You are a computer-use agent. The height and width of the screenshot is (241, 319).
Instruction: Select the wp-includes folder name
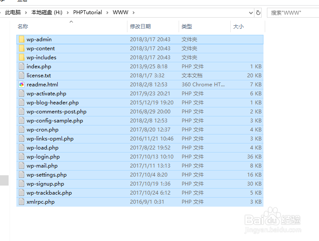point(41,58)
